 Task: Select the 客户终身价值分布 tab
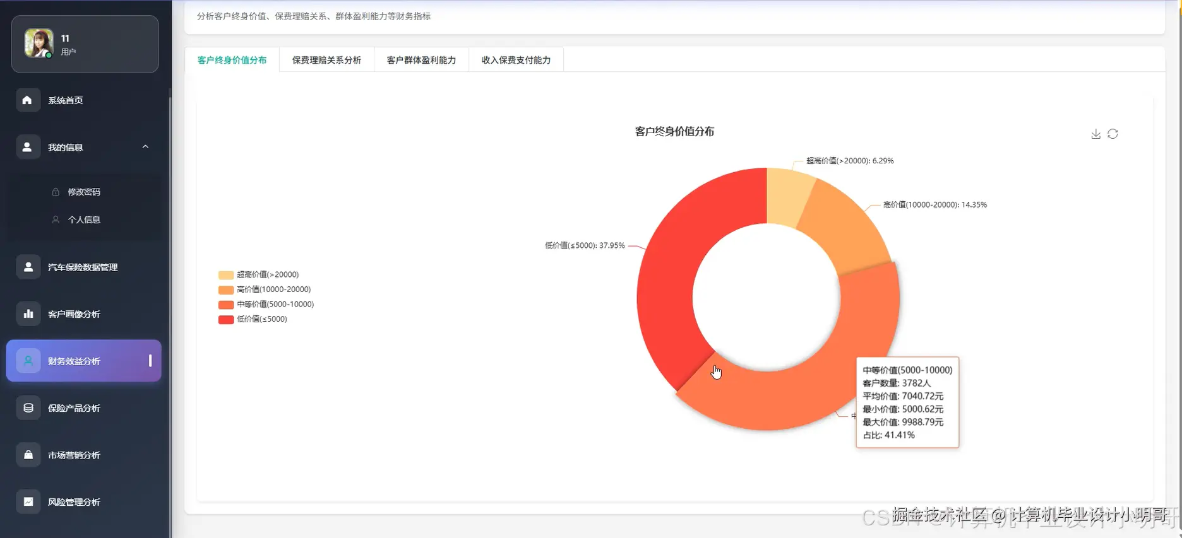(x=232, y=60)
